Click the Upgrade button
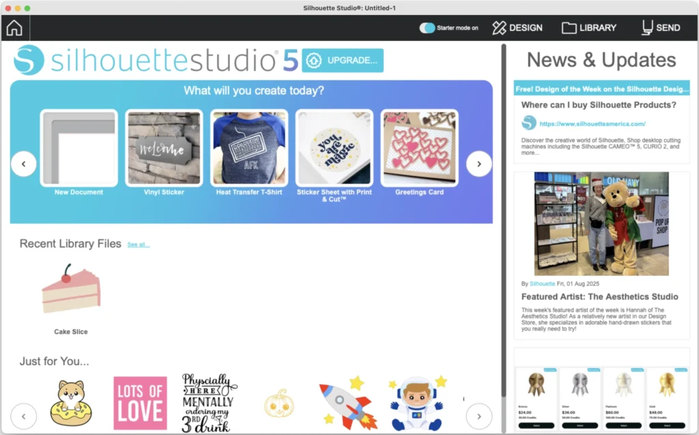This screenshot has height=435, width=699. click(x=343, y=60)
